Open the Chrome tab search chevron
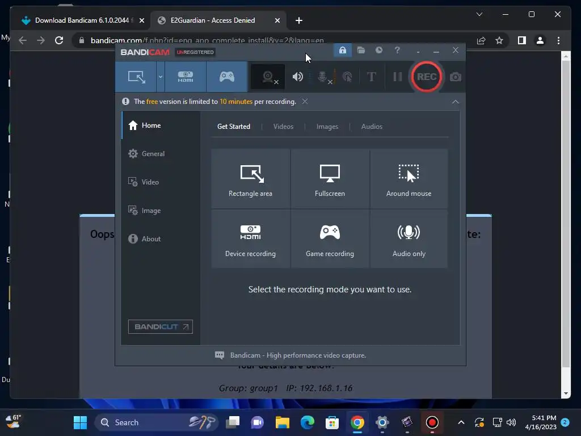The image size is (581, 436). pos(479,14)
